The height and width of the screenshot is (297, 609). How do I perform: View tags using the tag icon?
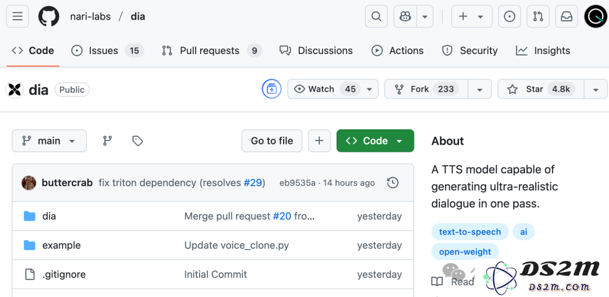[x=138, y=141]
